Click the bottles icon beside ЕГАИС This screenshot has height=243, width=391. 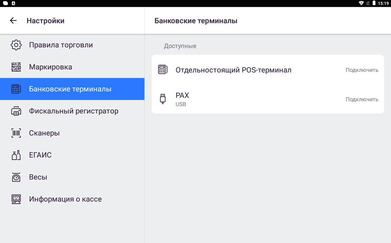(x=16, y=155)
